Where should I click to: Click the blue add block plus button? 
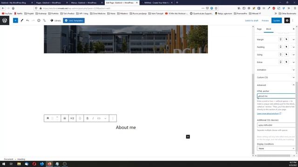click(15, 20)
